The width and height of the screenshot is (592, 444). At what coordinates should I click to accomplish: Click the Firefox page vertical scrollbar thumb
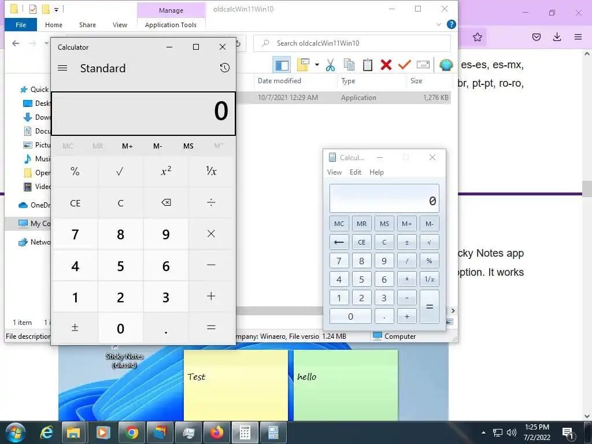coord(587,188)
